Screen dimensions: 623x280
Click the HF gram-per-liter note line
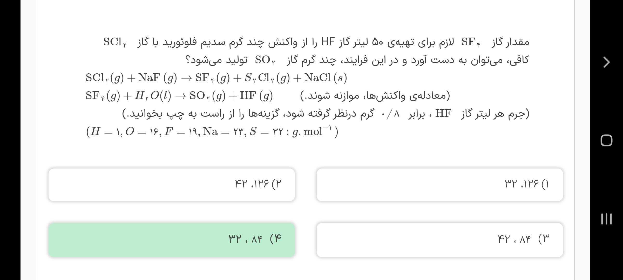pyautogui.click(x=326, y=114)
